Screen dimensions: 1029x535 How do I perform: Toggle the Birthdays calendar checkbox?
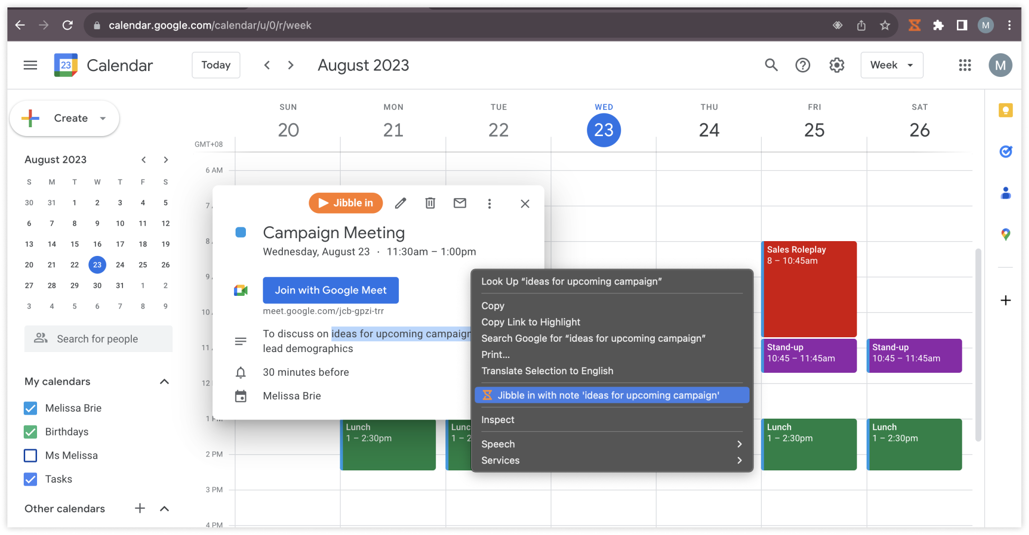pyautogui.click(x=31, y=432)
